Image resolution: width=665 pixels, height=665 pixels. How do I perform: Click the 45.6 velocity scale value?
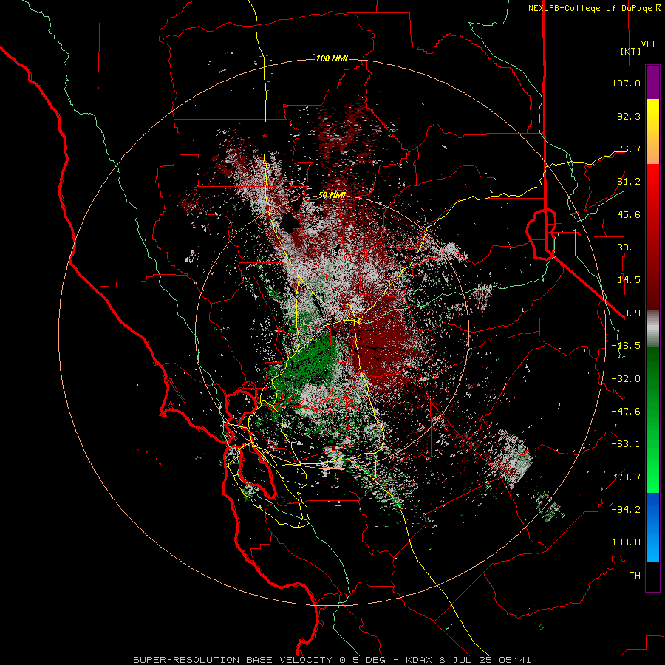(629, 214)
